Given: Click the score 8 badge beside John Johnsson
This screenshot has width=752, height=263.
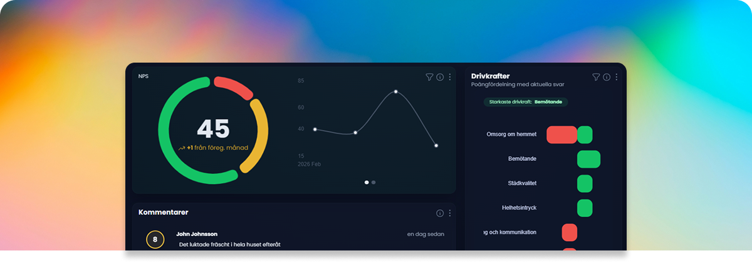Looking at the screenshot, I should 155,239.
